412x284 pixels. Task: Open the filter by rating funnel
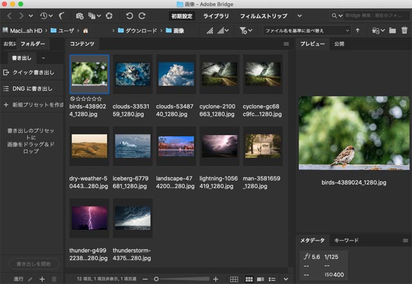click(246, 31)
